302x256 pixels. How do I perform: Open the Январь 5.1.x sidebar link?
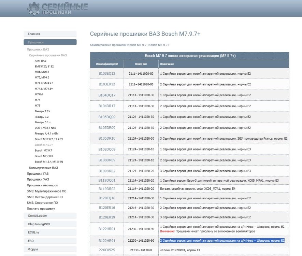click(x=43, y=122)
